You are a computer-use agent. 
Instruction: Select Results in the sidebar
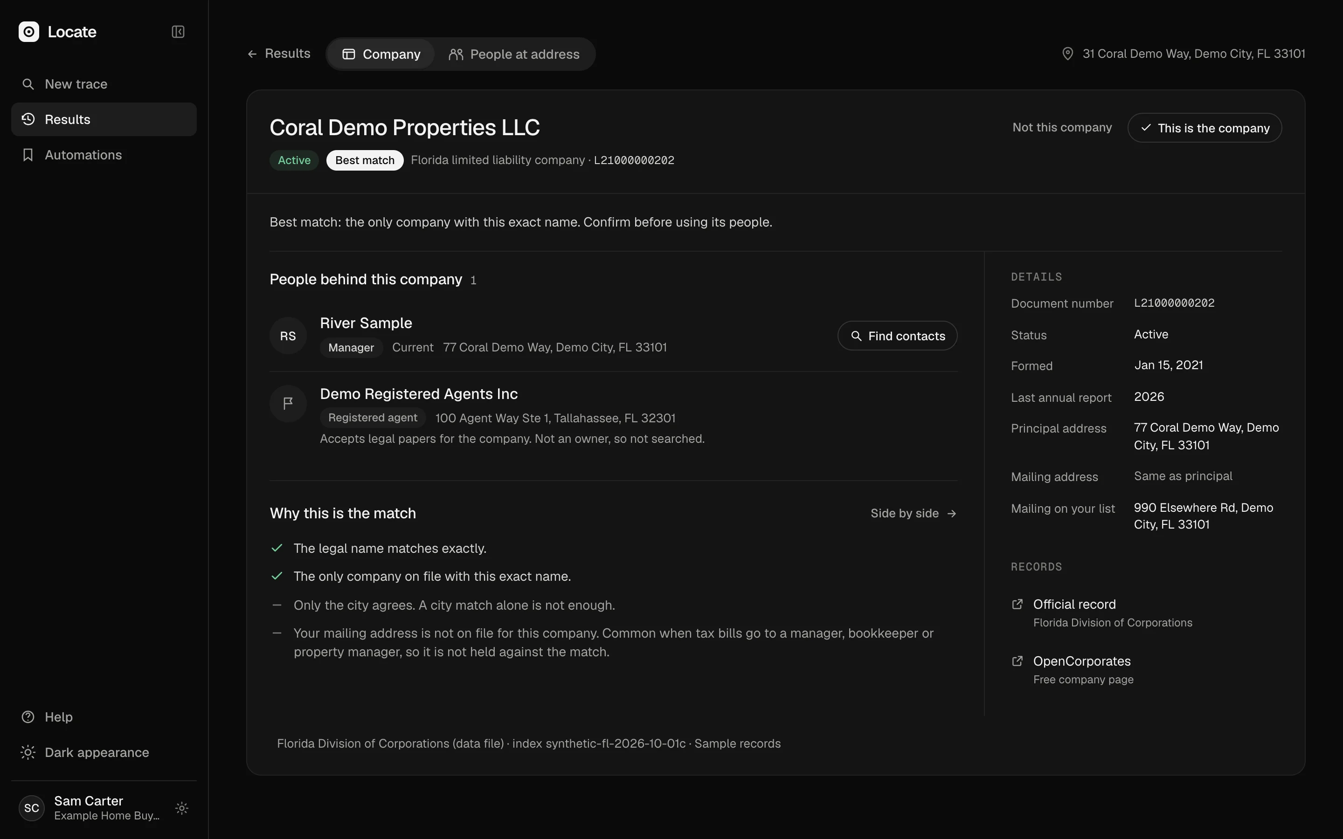coord(104,119)
